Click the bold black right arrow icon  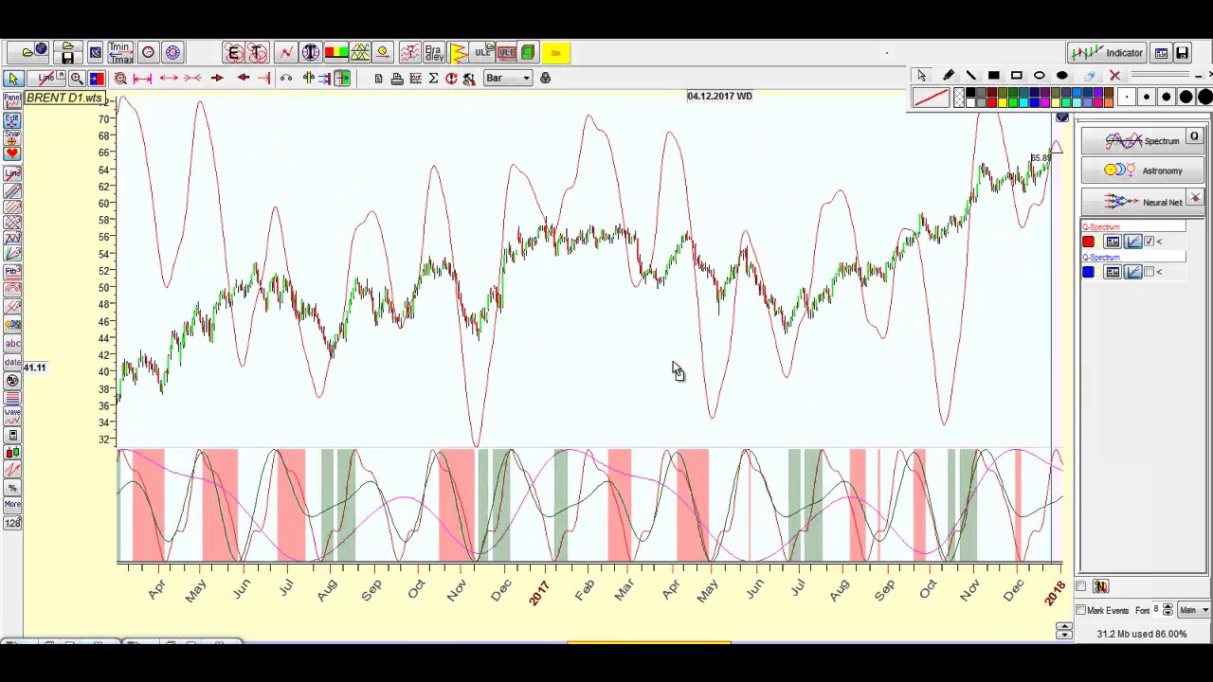pyautogui.click(x=217, y=78)
